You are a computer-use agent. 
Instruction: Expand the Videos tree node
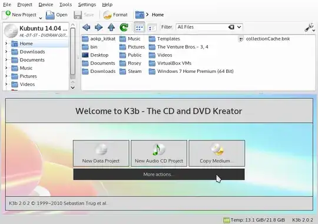point(6,84)
